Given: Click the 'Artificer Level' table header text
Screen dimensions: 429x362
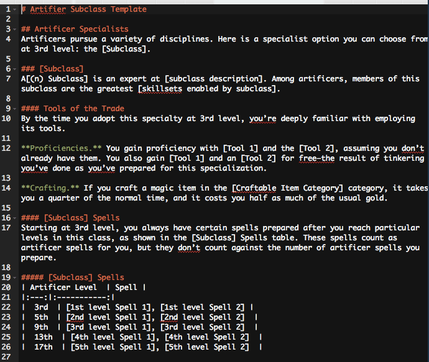Looking at the screenshot, I should click(63, 287).
